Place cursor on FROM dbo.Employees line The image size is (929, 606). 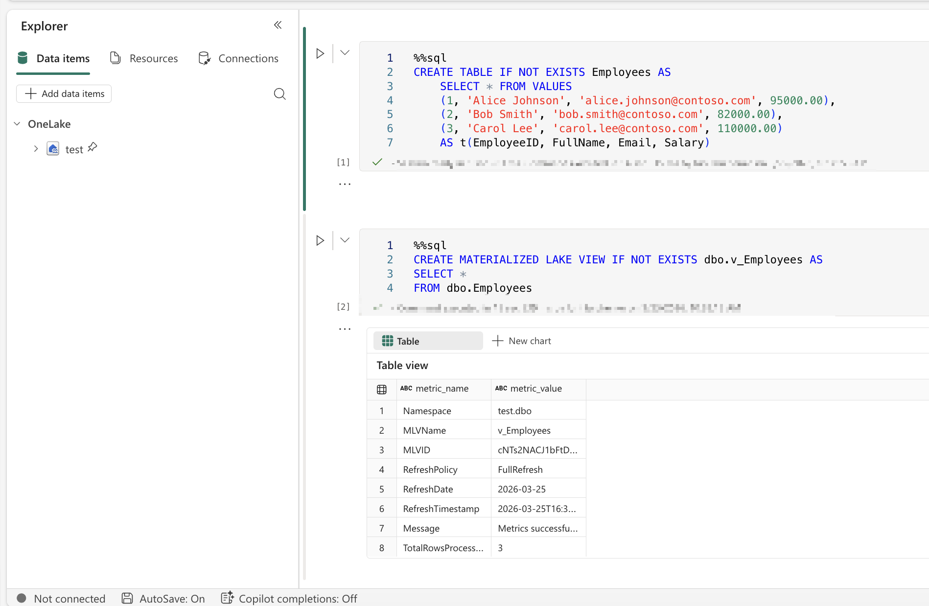(473, 288)
